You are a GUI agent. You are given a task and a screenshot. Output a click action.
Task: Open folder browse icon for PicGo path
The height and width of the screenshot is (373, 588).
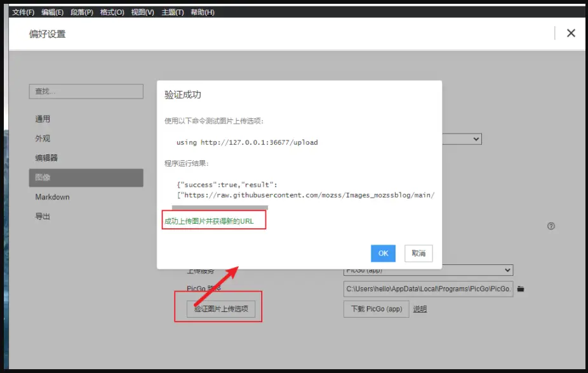coord(521,288)
